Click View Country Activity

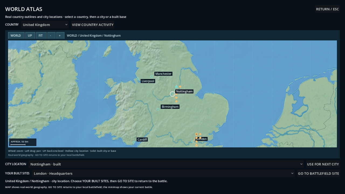point(93,25)
